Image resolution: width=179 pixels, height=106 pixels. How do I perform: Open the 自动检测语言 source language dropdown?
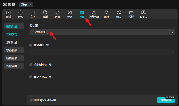(x=102, y=32)
